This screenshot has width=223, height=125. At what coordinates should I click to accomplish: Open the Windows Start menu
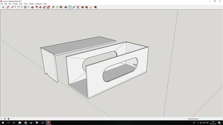pyautogui.click(x=3, y=123)
